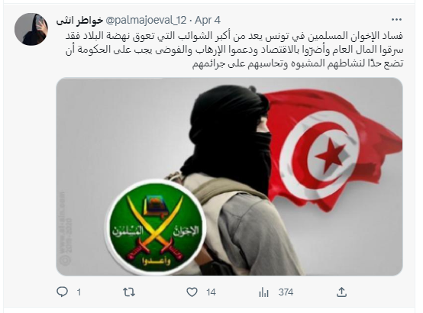
Task: Click the first line of the Arabic tweet text
Action: (234, 36)
